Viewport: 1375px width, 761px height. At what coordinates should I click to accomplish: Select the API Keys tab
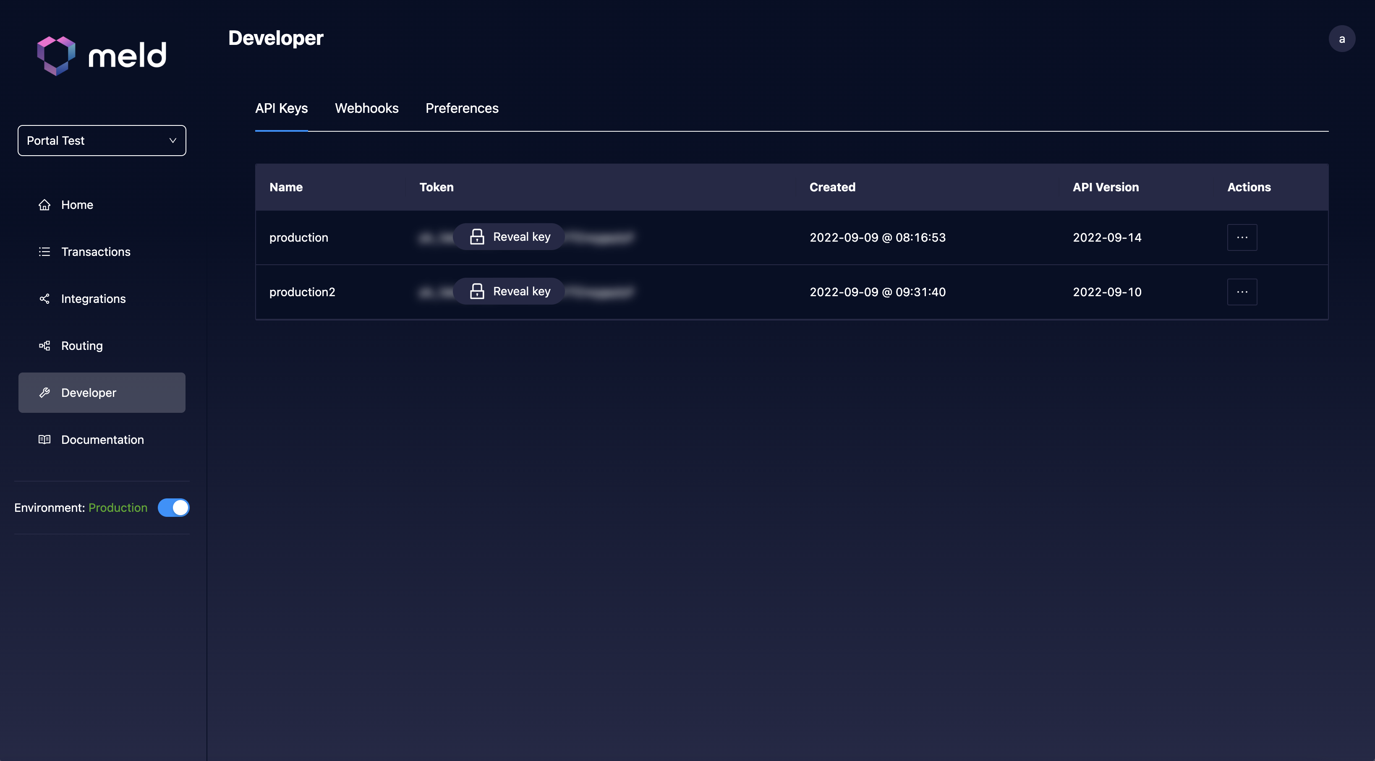(x=281, y=108)
